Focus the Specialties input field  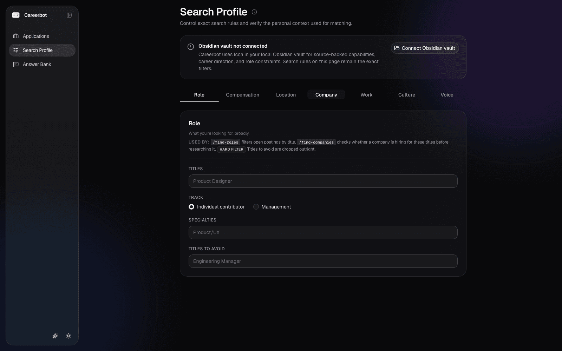(x=323, y=232)
